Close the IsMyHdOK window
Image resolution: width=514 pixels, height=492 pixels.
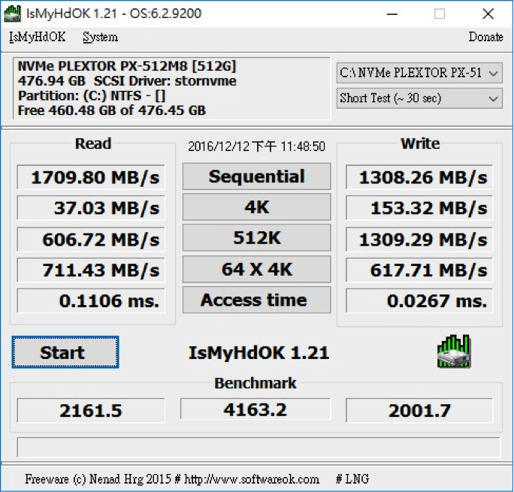click(x=488, y=14)
